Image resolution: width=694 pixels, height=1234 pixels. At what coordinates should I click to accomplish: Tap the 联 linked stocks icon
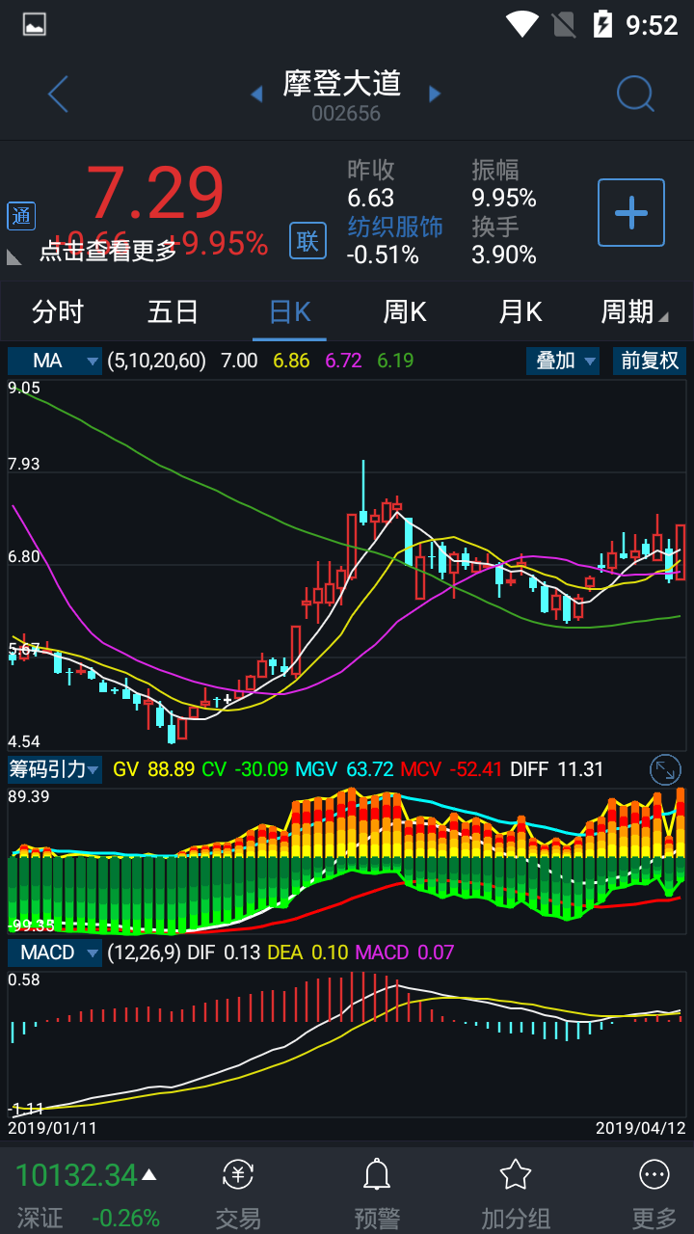pyautogui.click(x=307, y=240)
